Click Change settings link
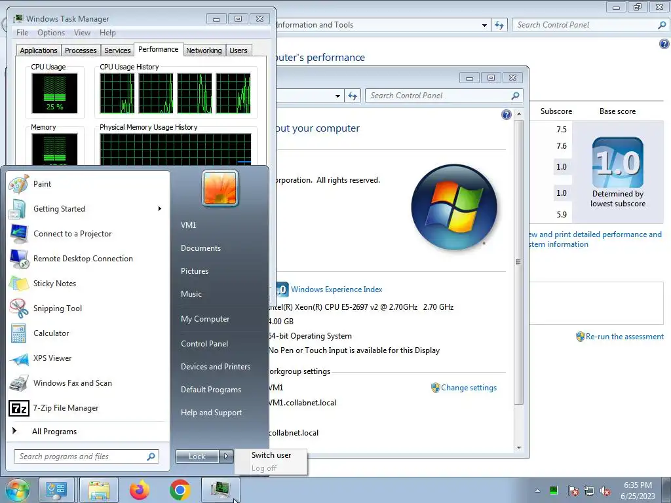The width and height of the screenshot is (671, 503). coord(469,388)
